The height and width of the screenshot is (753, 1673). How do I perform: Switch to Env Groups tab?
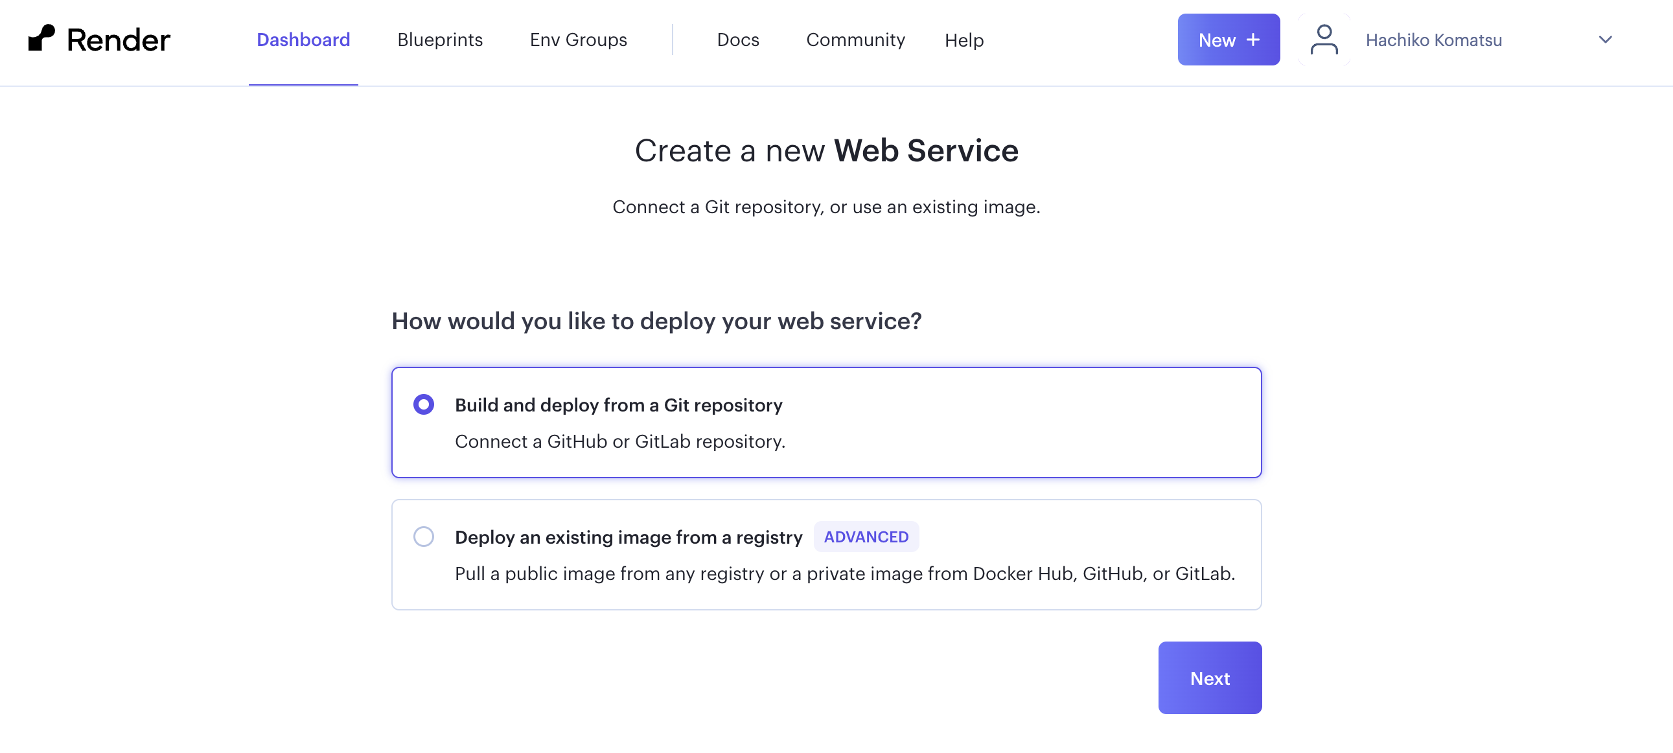click(x=578, y=40)
